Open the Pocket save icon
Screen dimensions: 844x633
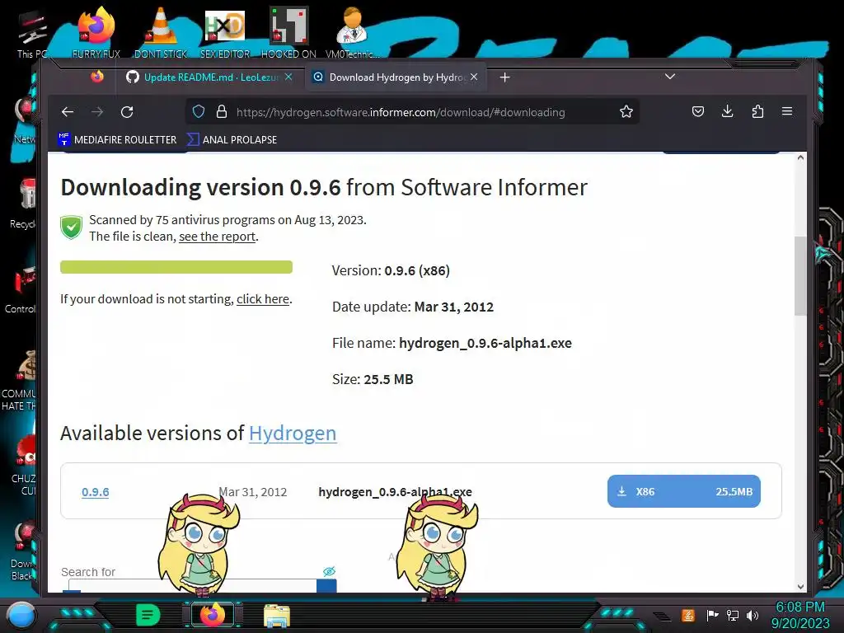(x=698, y=111)
